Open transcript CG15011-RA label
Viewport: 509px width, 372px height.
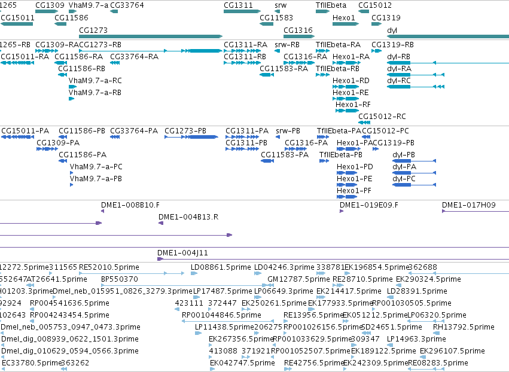tap(25, 56)
